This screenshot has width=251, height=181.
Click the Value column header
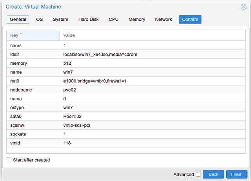tap(153, 35)
